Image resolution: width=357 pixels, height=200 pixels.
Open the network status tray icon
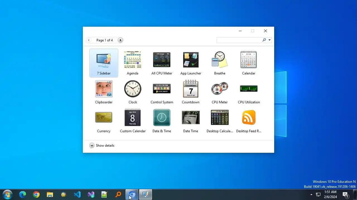[x=318, y=194]
